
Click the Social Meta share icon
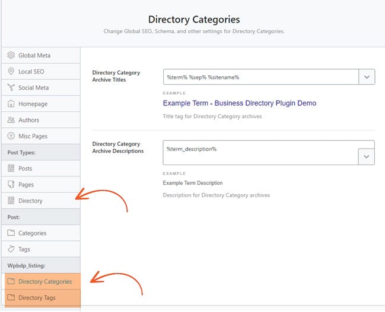[x=11, y=88]
